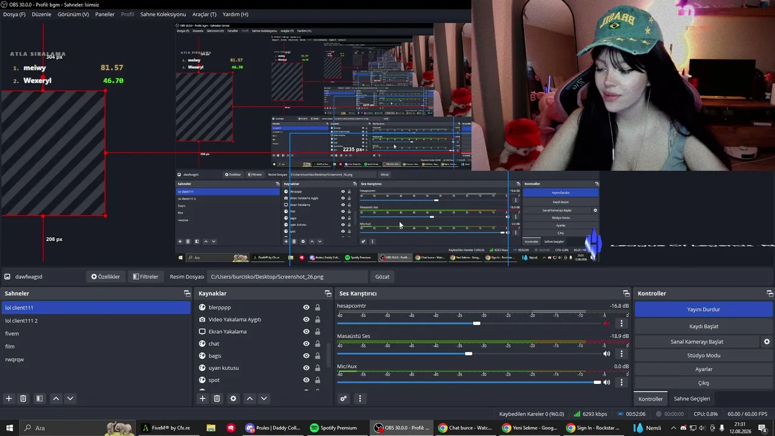Delete the selected scene using the Sahneler trash icon
Screen dimensions: 775x436
click(23, 398)
